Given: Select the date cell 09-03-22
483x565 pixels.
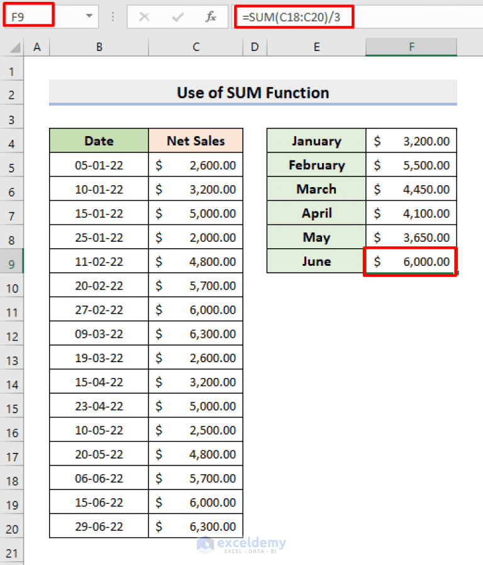Looking at the screenshot, I should 99,334.
